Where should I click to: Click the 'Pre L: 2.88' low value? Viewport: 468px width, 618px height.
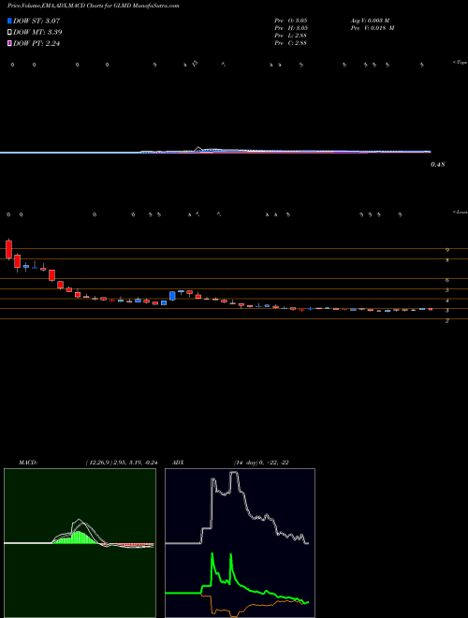click(291, 36)
